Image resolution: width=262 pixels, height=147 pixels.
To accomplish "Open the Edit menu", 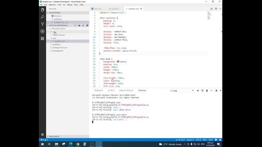I will [x=45, y=5].
